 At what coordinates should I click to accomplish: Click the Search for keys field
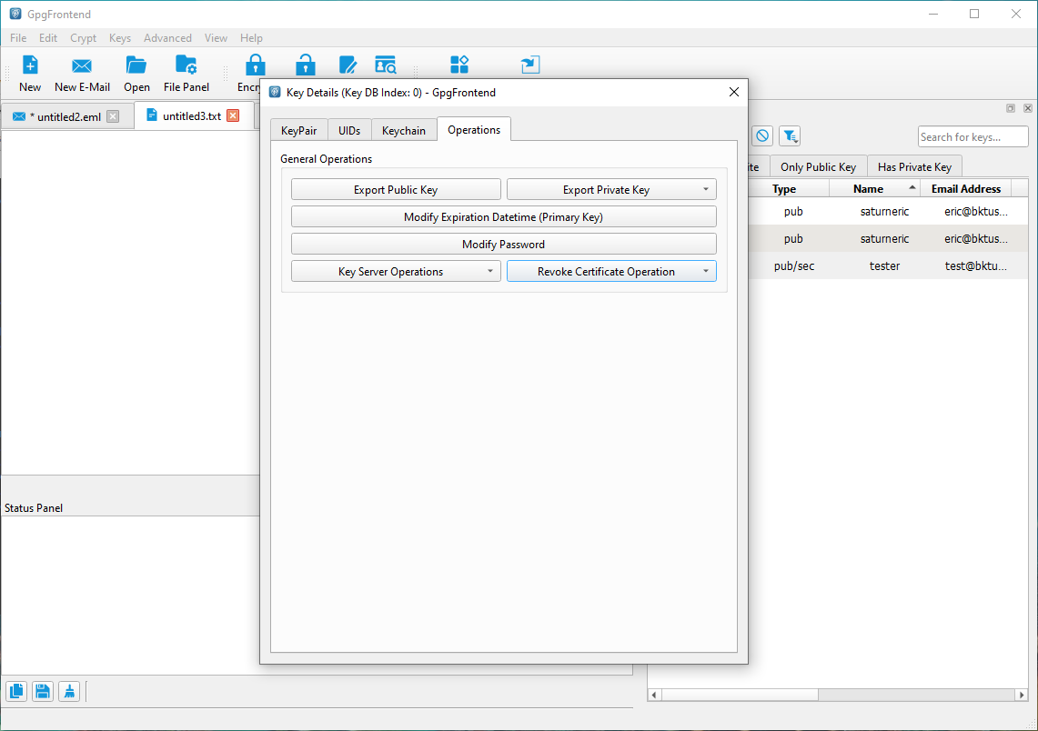tap(972, 137)
